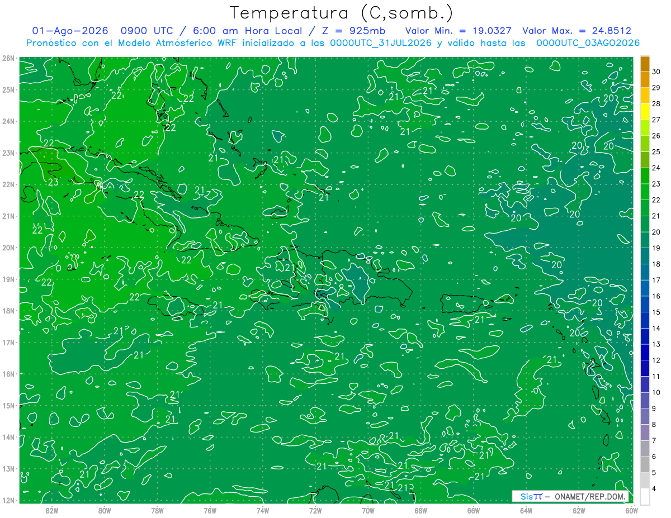This screenshot has height=518, width=671.
Task: Click the "76W" longitude axis label
Action: [210, 510]
